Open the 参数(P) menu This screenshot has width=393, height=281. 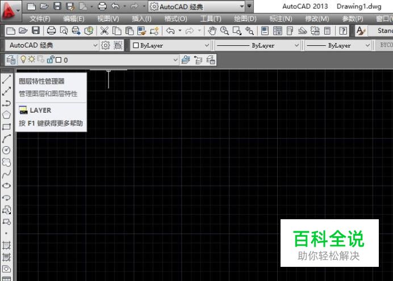(x=353, y=19)
